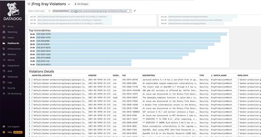
Task: Click the Infrastructure sidebar icon
Action: 4,49
